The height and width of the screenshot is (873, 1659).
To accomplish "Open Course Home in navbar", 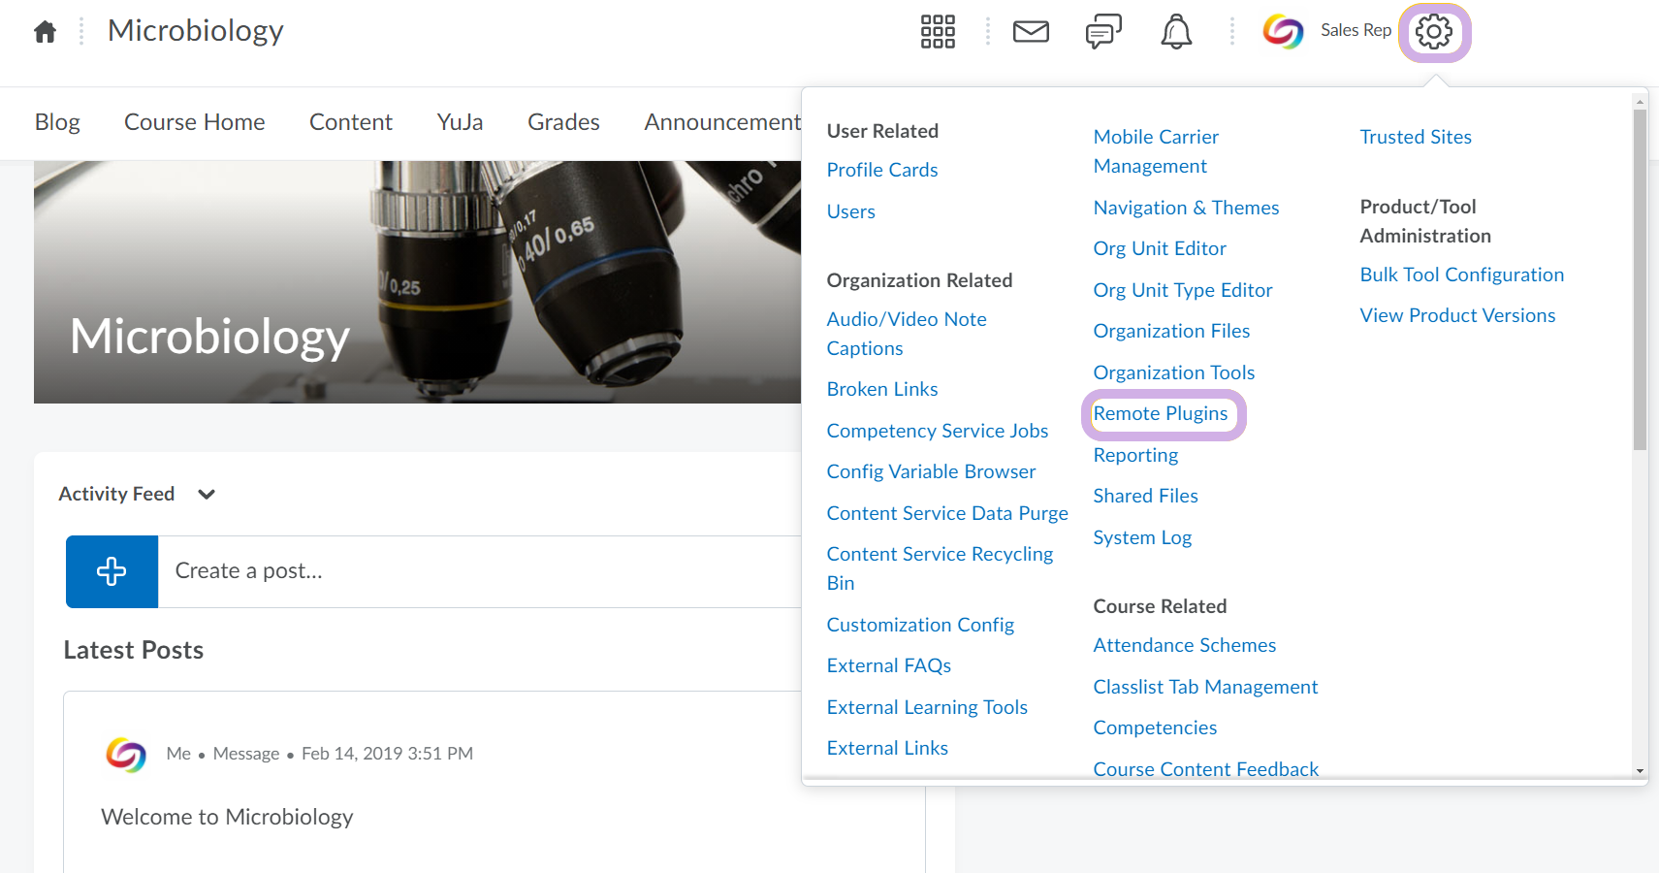I will (x=195, y=122).
